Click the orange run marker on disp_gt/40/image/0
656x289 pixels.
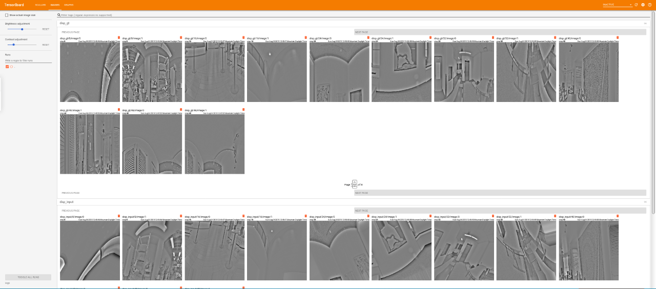(x=618, y=37)
